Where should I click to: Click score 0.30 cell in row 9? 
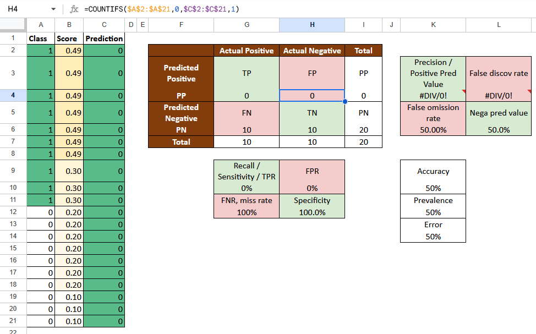(x=69, y=171)
